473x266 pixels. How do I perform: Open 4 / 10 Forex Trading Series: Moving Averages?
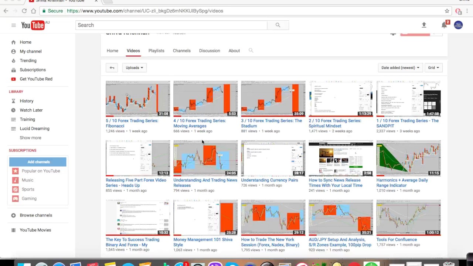click(200, 123)
